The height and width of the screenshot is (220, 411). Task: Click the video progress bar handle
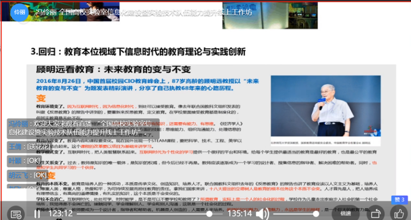[210, 214]
